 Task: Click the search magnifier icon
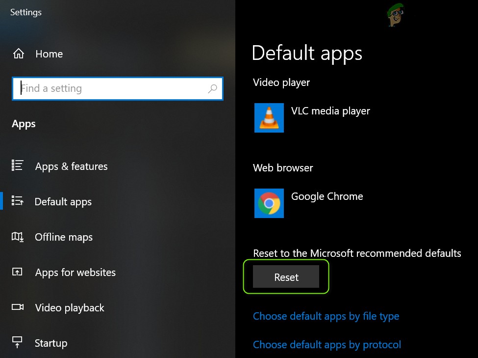(213, 88)
